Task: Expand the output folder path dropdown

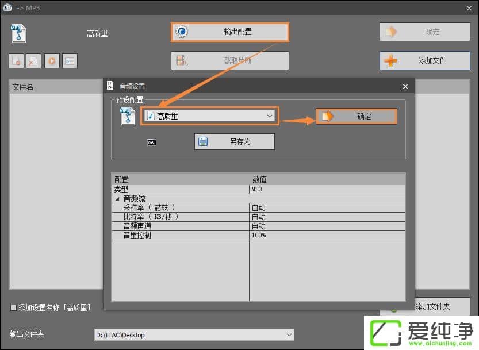Action: pyautogui.click(x=289, y=334)
